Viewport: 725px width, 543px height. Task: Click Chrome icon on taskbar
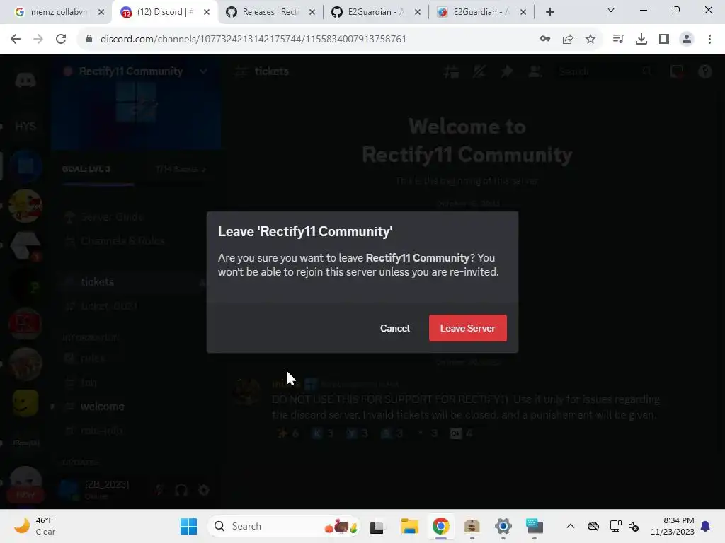[440, 526]
